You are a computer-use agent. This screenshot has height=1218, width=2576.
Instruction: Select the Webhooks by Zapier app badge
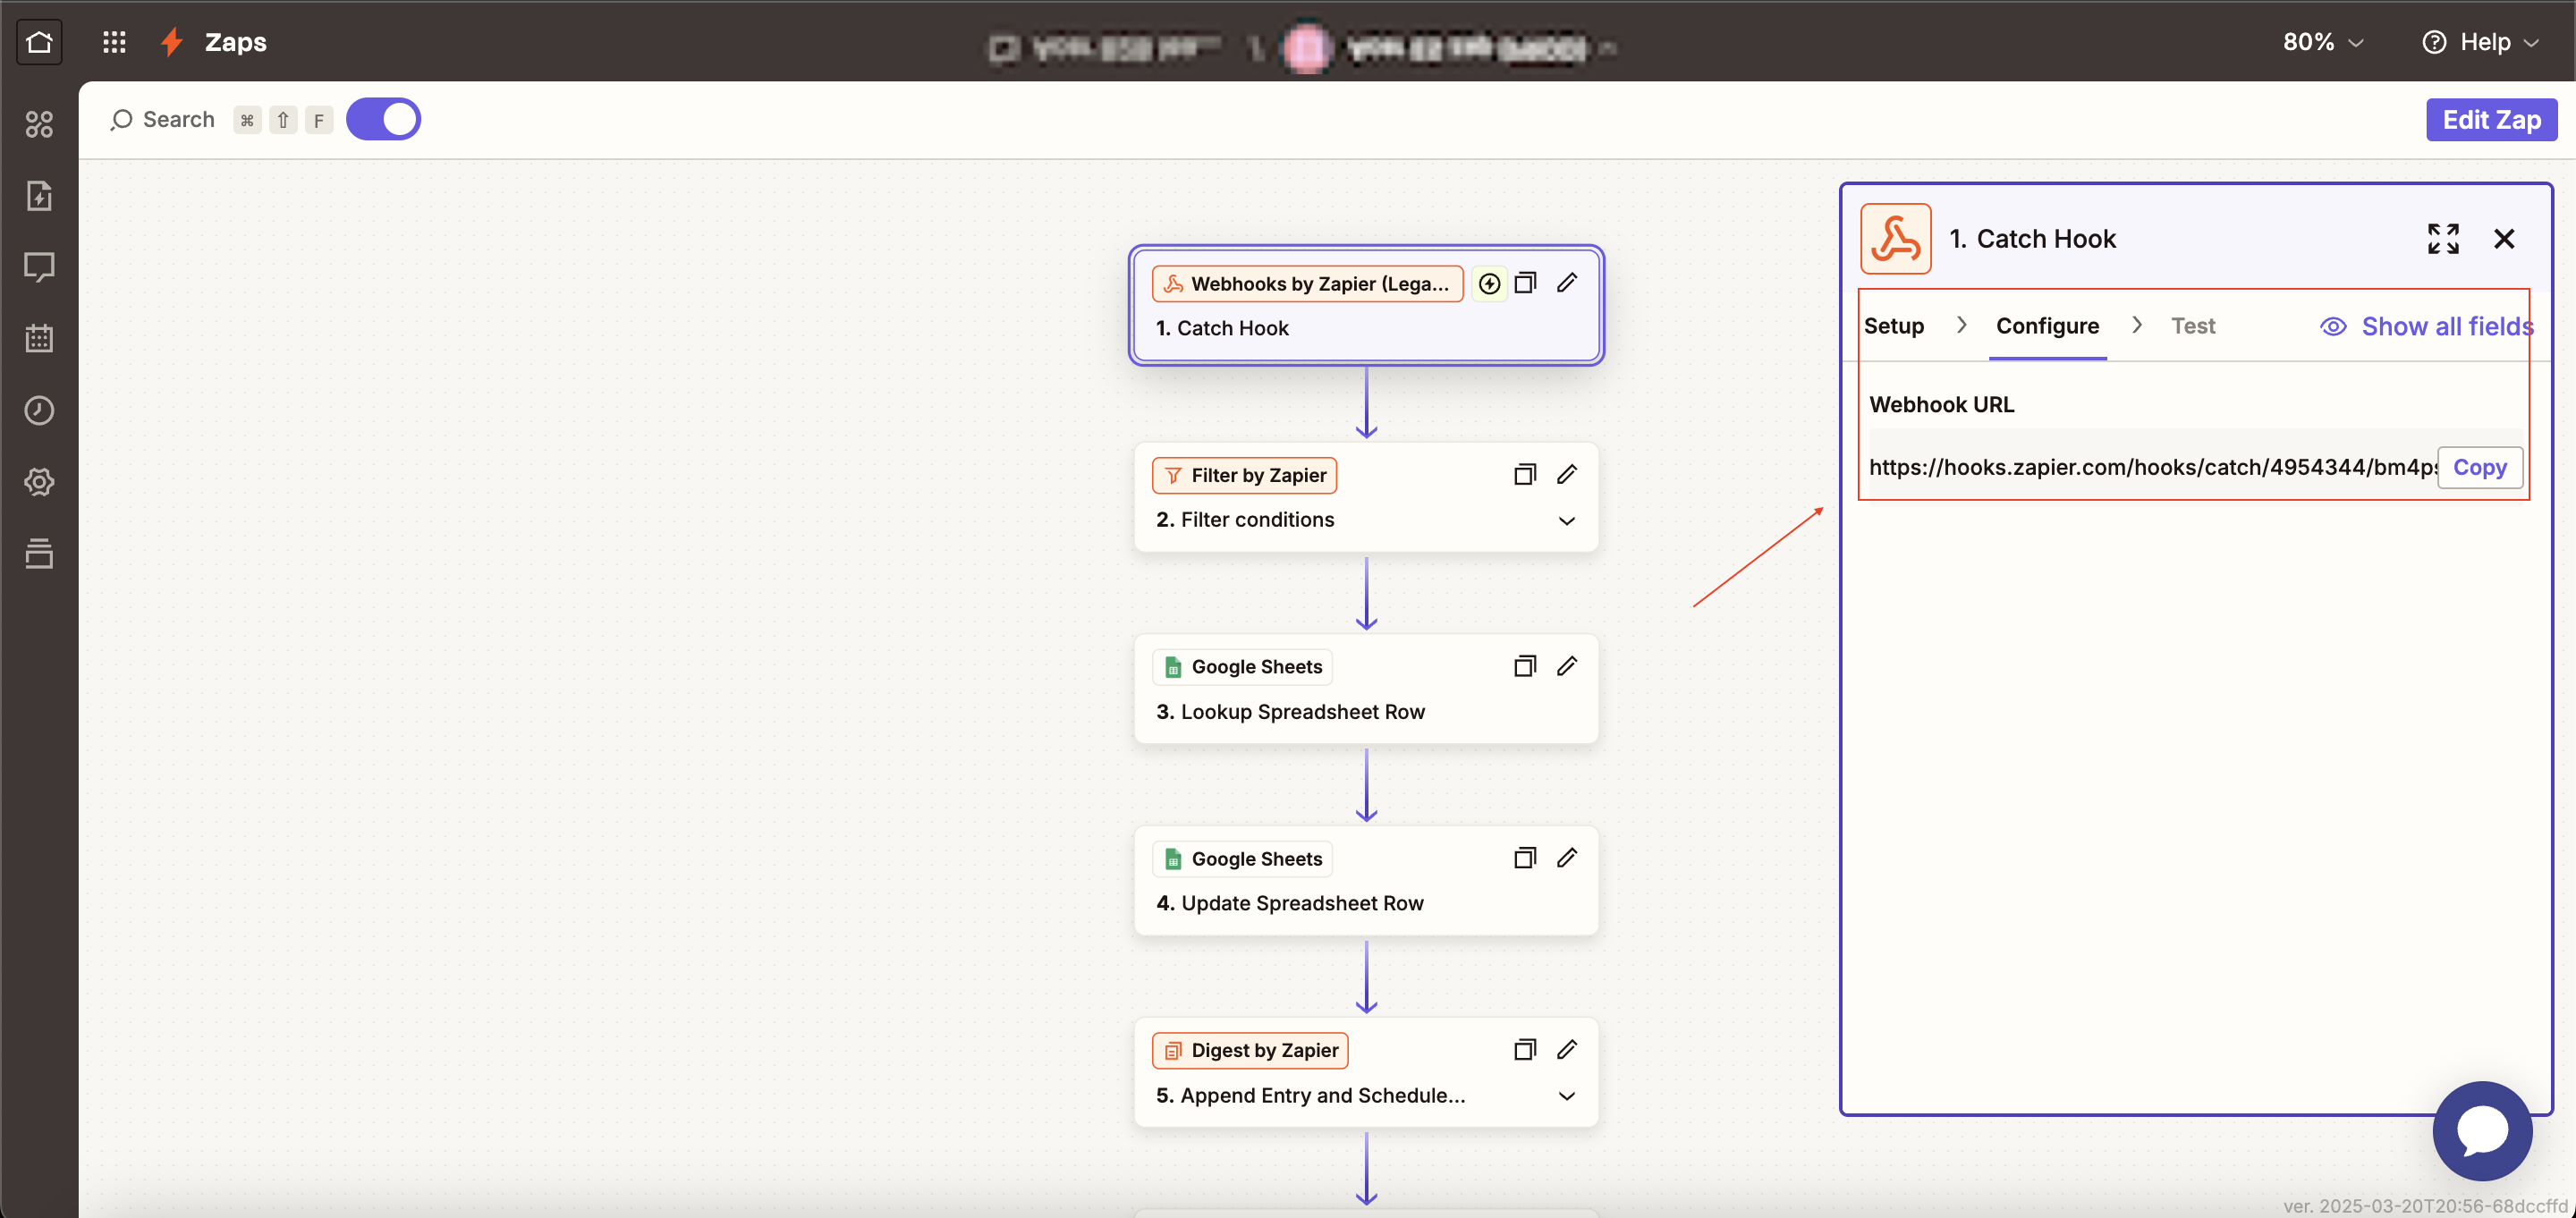(1307, 284)
